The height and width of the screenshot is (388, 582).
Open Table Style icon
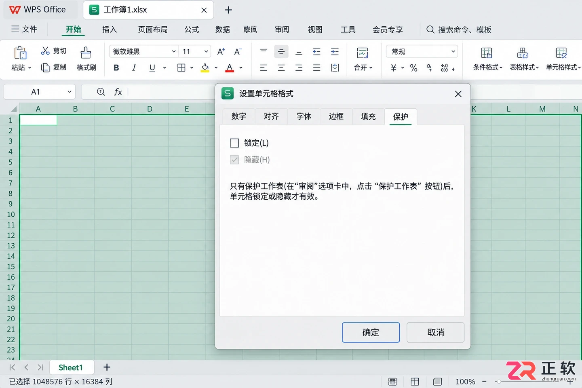522,53
